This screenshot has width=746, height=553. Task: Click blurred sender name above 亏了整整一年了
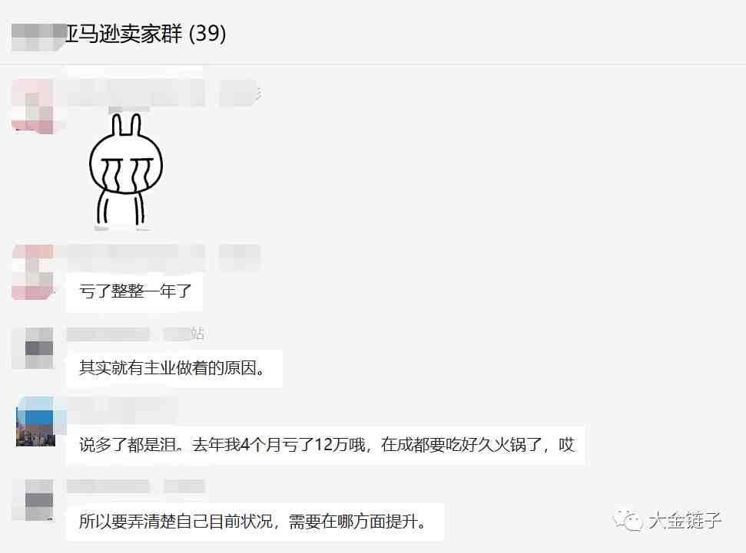click(x=135, y=258)
